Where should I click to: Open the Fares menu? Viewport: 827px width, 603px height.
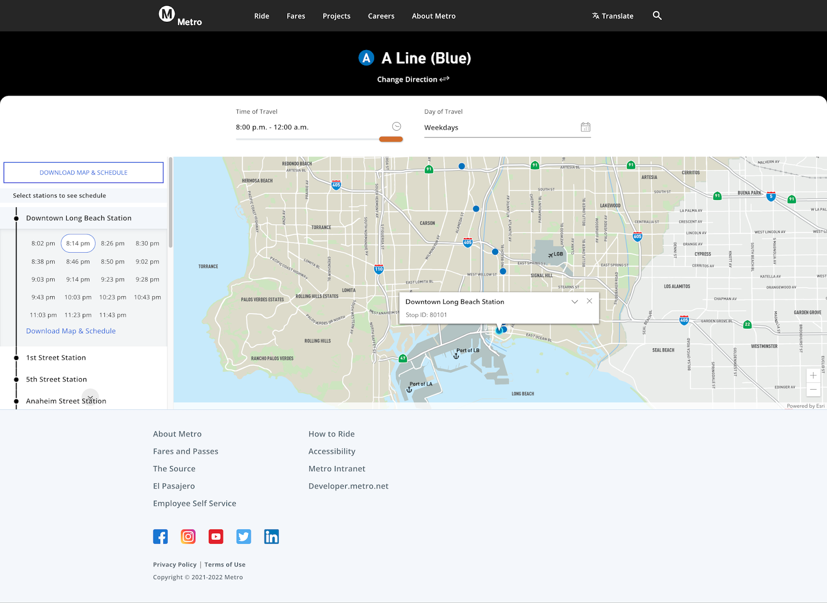[296, 16]
